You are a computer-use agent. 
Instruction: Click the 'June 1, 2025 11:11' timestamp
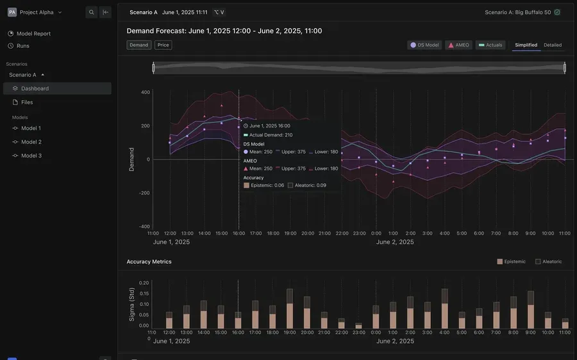(x=185, y=12)
